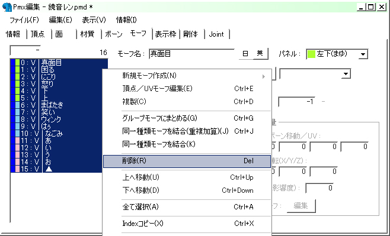Select morph row 5 上
390x236 pixels.
point(56,98)
